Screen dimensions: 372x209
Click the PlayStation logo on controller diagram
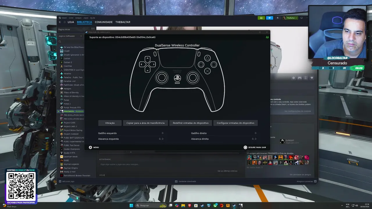coord(177,78)
